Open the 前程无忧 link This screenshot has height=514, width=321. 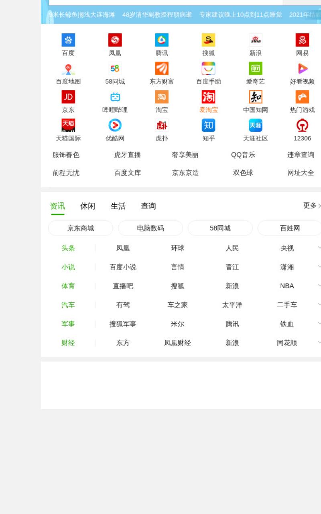pos(66,173)
